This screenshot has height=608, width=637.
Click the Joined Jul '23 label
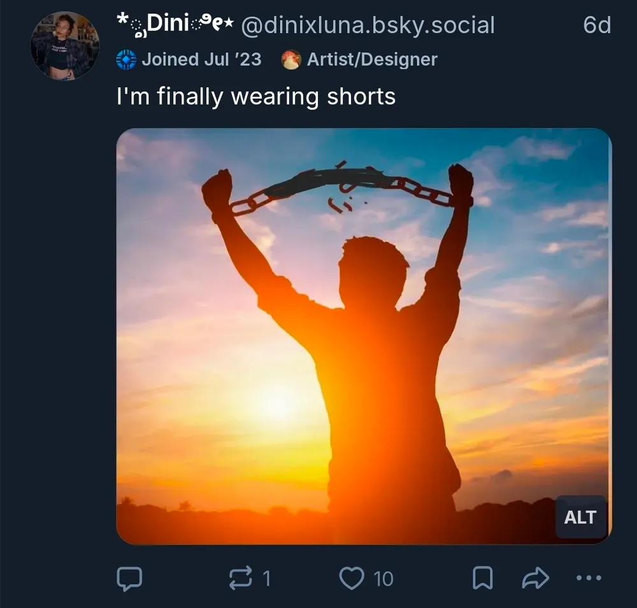[x=201, y=60]
